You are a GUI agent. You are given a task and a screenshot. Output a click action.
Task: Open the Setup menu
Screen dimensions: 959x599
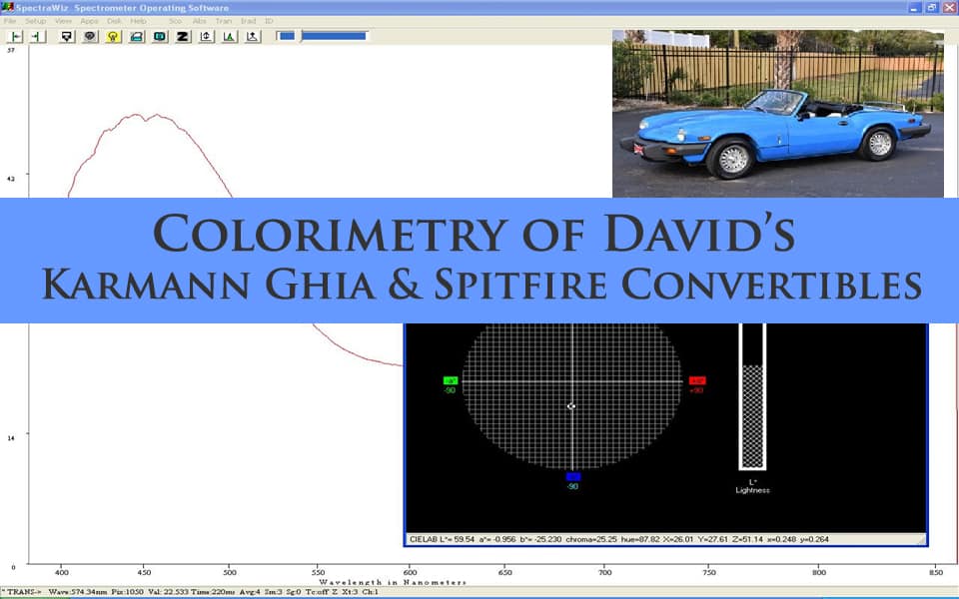click(x=36, y=21)
